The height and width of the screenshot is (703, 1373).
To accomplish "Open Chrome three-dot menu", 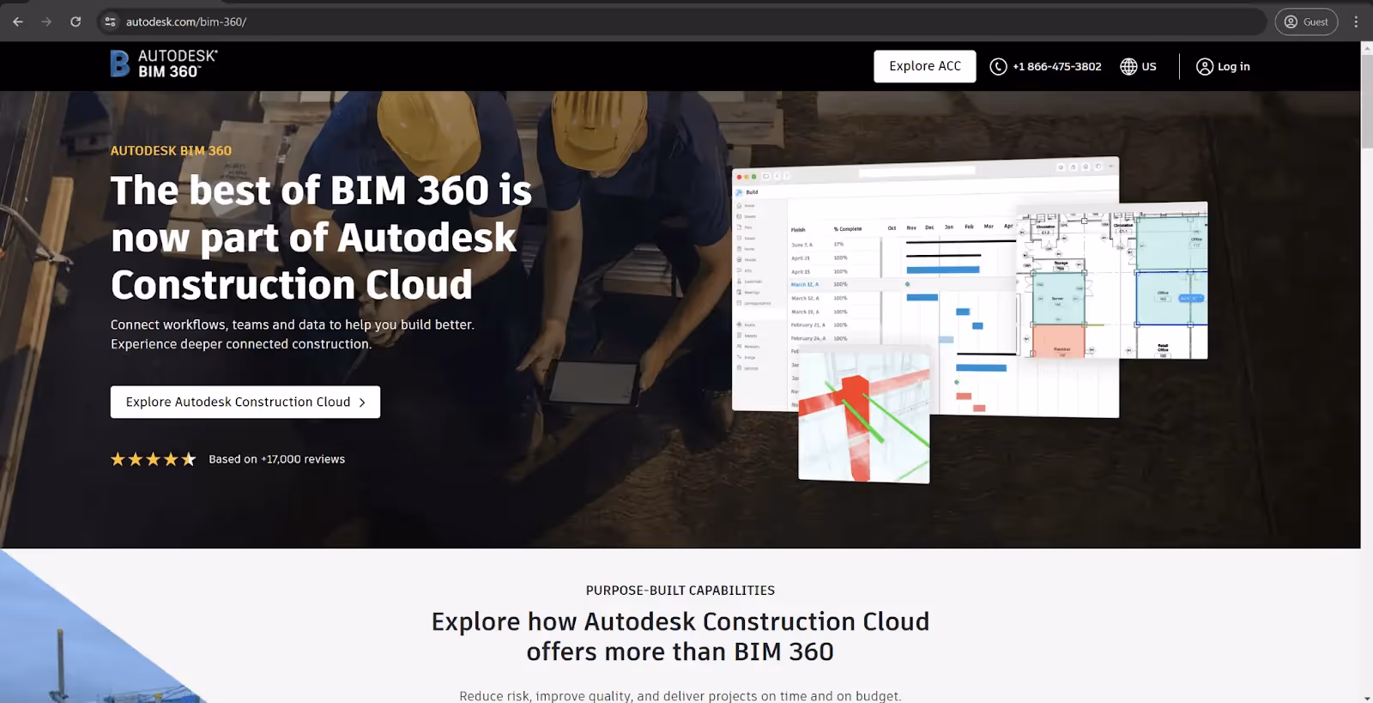I will [x=1356, y=21].
